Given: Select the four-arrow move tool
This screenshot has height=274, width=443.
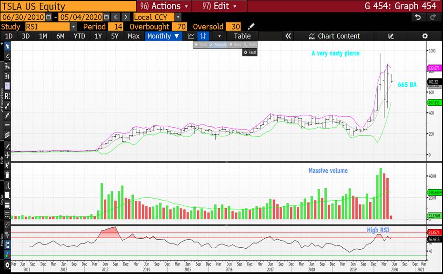Looking at the screenshot, I should 7,155.
